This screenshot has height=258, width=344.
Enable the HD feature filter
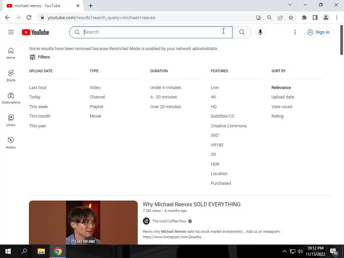point(214,106)
